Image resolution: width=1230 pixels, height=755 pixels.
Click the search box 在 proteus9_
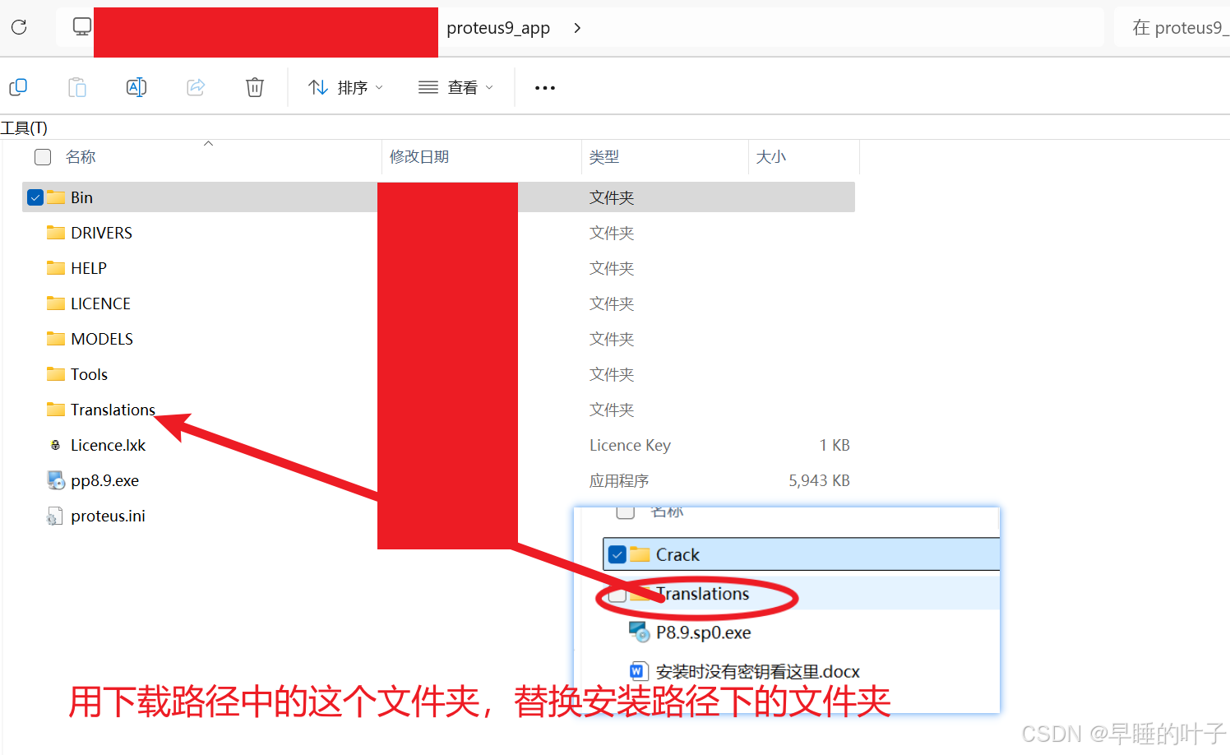[1172, 28]
